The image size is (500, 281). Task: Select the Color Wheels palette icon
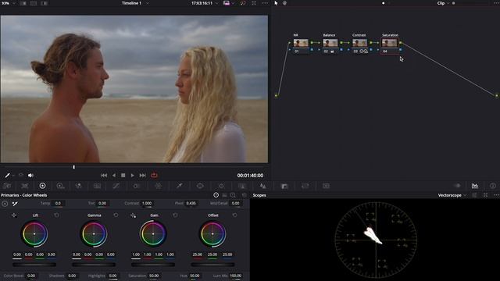pos(42,186)
